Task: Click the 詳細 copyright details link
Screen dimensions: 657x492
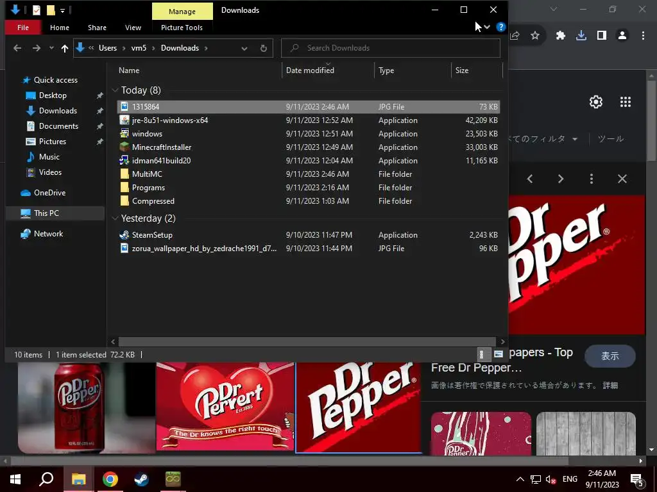Action: click(610, 385)
